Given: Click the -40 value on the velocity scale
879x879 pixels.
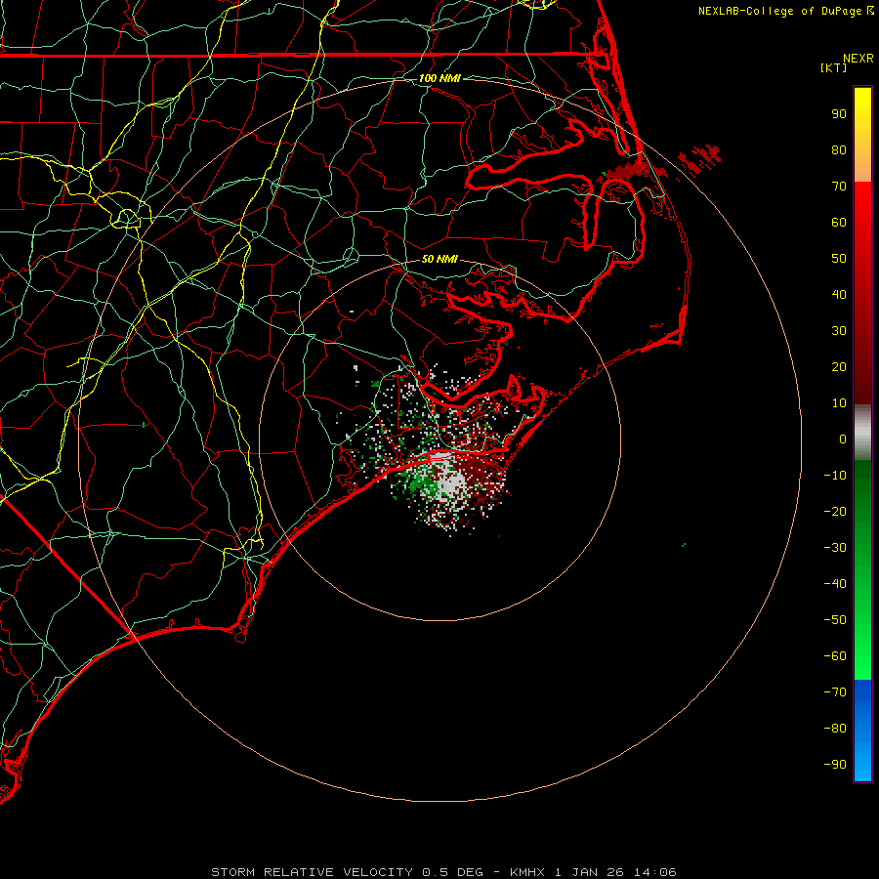Looking at the screenshot, I should 835,584.
